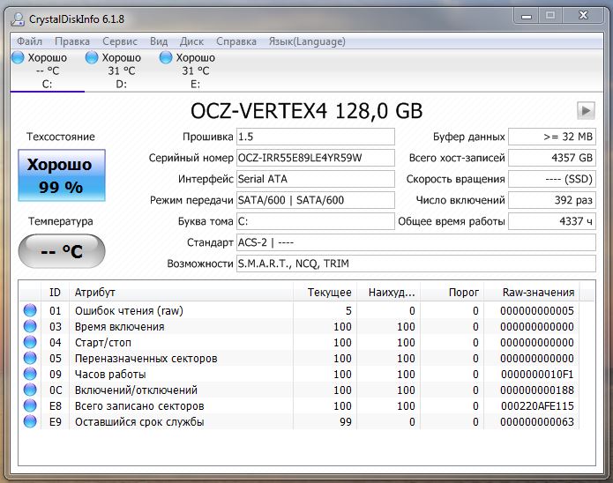Click the Наихуд... column header
The image size is (613, 483).
point(388,293)
